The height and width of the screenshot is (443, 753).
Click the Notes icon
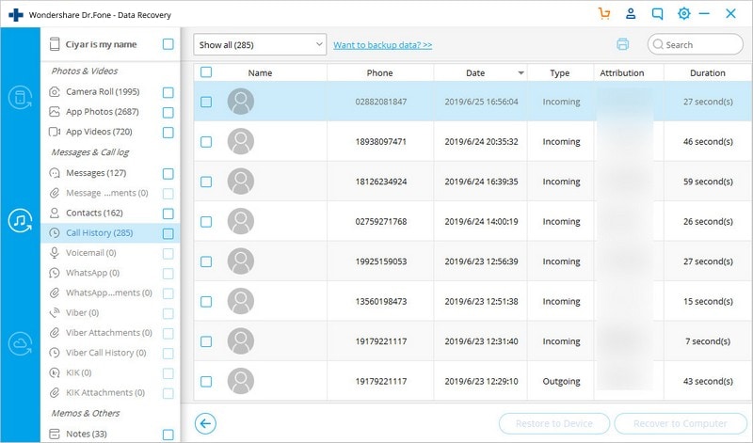pyautogui.click(x=55, y=434)
